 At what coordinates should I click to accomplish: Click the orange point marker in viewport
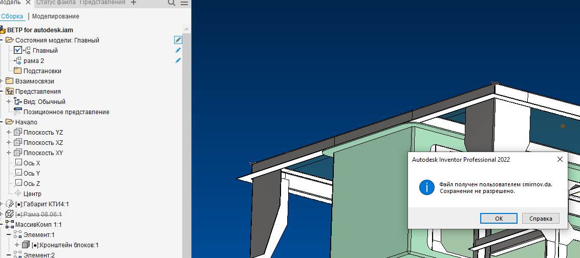pos(563,126)
